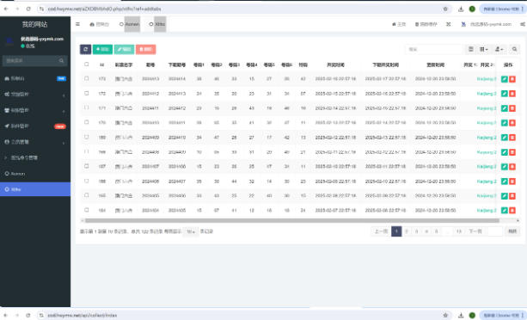Check the checkbox for row id 169
This screenshot has width=527, height=320.
tap(86, 137)
